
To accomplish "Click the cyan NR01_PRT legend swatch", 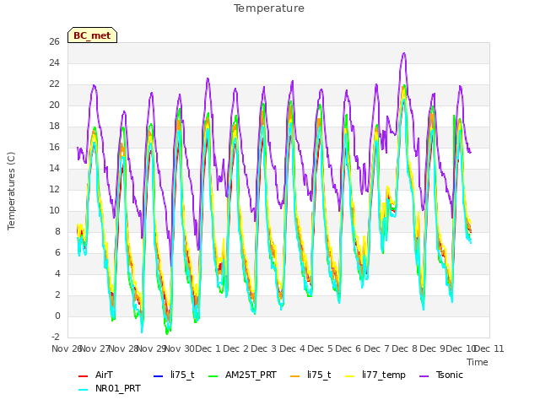I will click(83, 390).
